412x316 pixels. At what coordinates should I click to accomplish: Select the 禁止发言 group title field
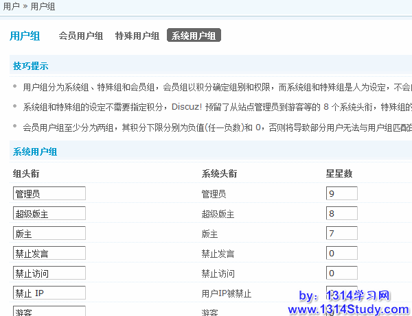click(x=49, y=254)
